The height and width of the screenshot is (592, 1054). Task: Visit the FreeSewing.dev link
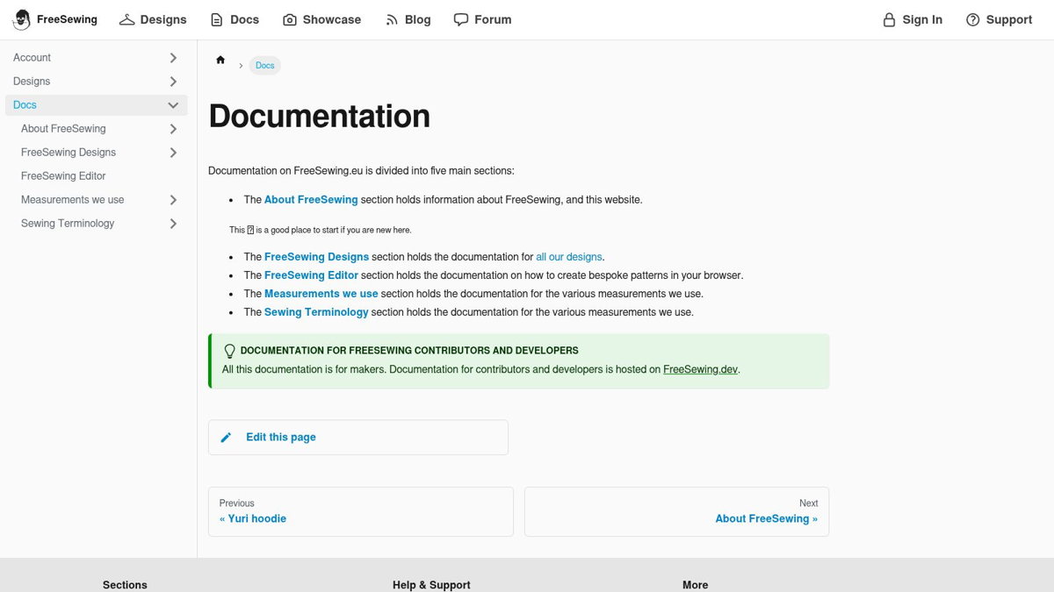pos(700,369)
